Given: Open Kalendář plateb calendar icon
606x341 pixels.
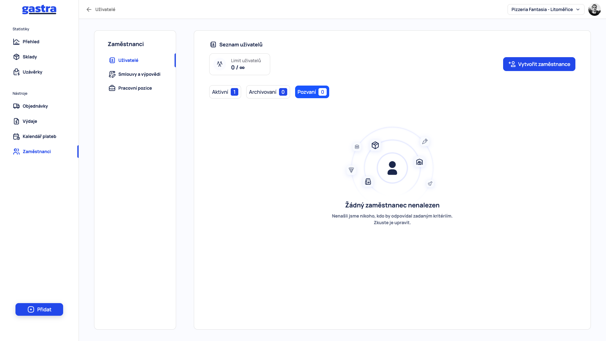Looking at the screenshot, I should pyautogui.click(x=16, y=136).
